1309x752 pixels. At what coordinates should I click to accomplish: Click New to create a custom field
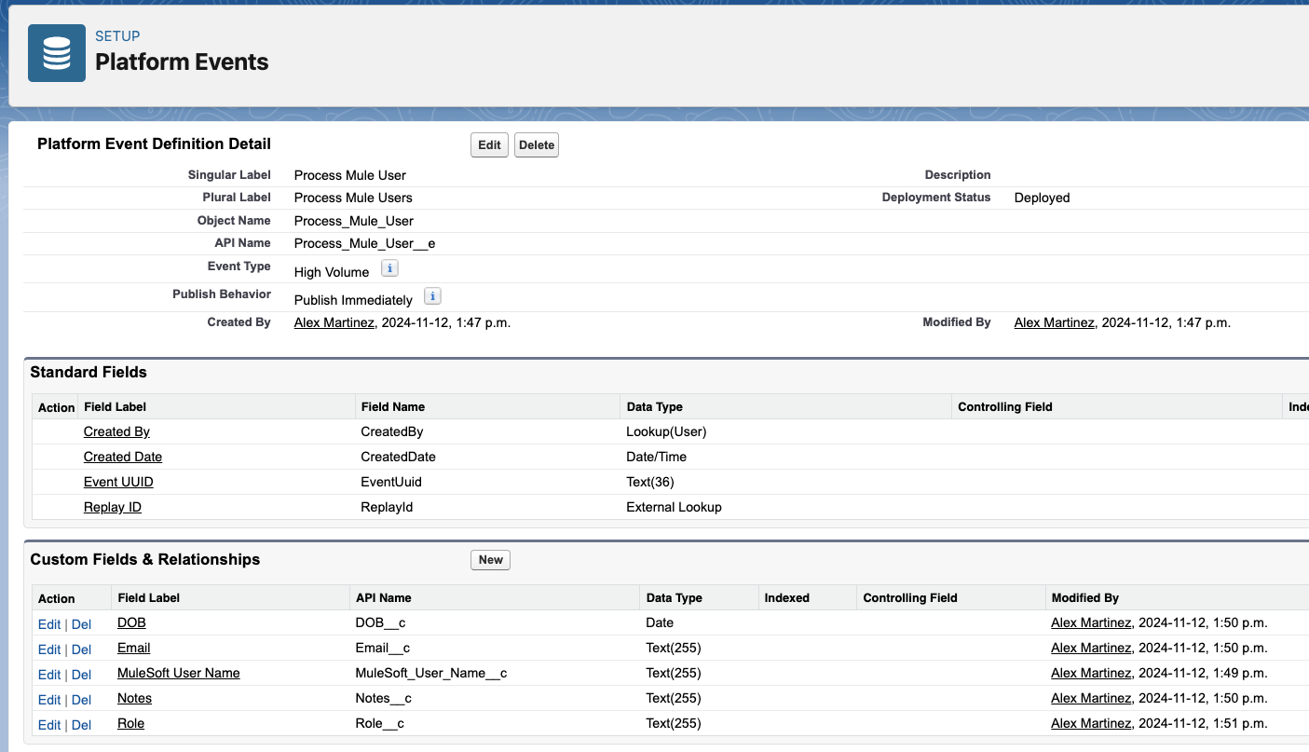pyautogui.click(x=490, y=559)
